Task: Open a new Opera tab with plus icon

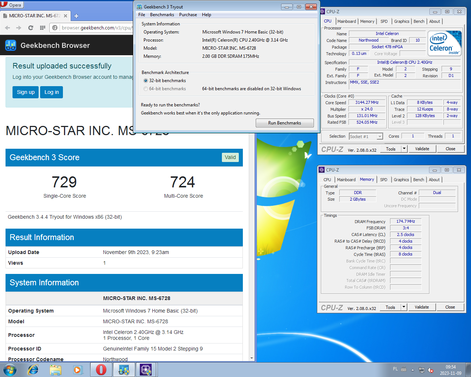Action: coord(76,16)
